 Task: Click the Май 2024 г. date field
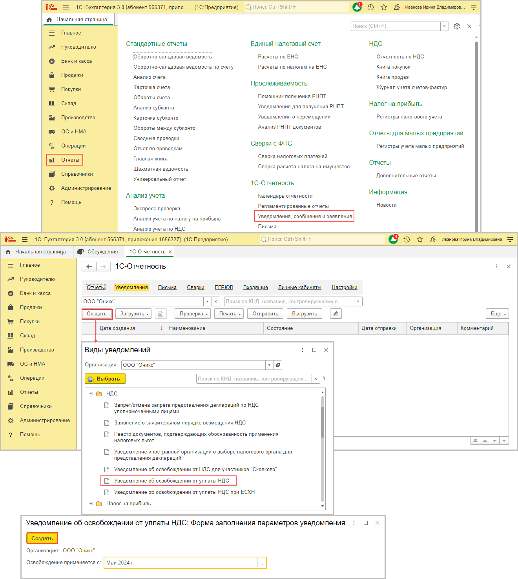click(x=181, y=563)
